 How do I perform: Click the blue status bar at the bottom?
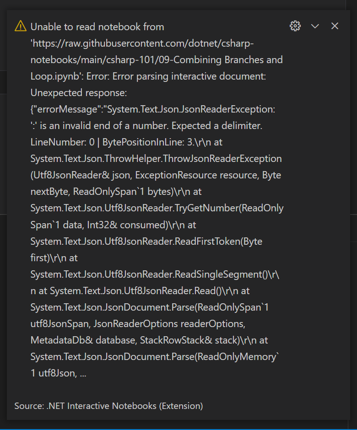[178, 429]
